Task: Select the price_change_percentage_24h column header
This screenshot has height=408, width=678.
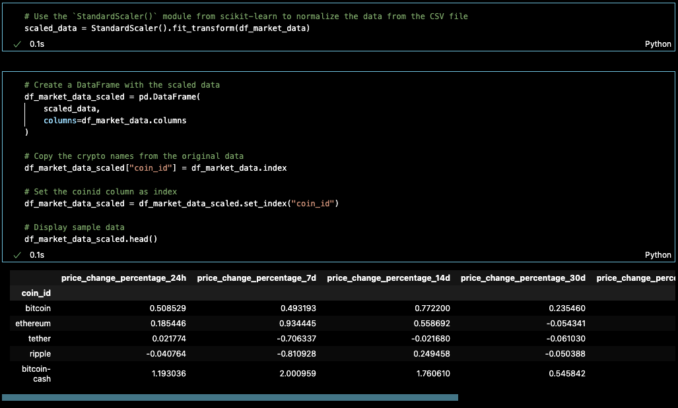Action: pos(123,277)
